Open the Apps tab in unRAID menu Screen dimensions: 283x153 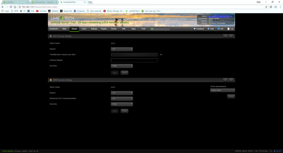(x=134, y=29)
